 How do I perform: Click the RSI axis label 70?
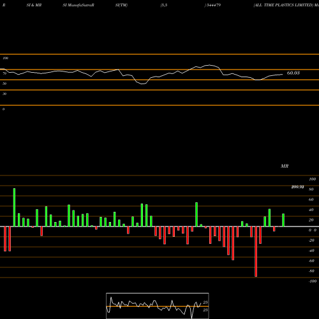(x=4, y=73)
